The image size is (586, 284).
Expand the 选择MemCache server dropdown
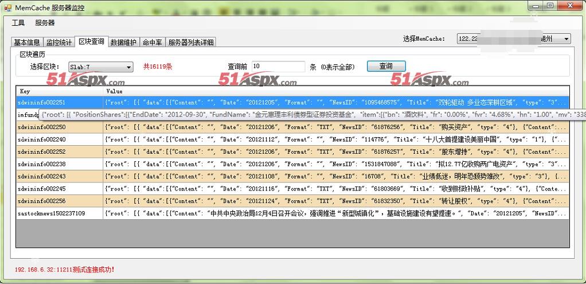pos(567,38)
